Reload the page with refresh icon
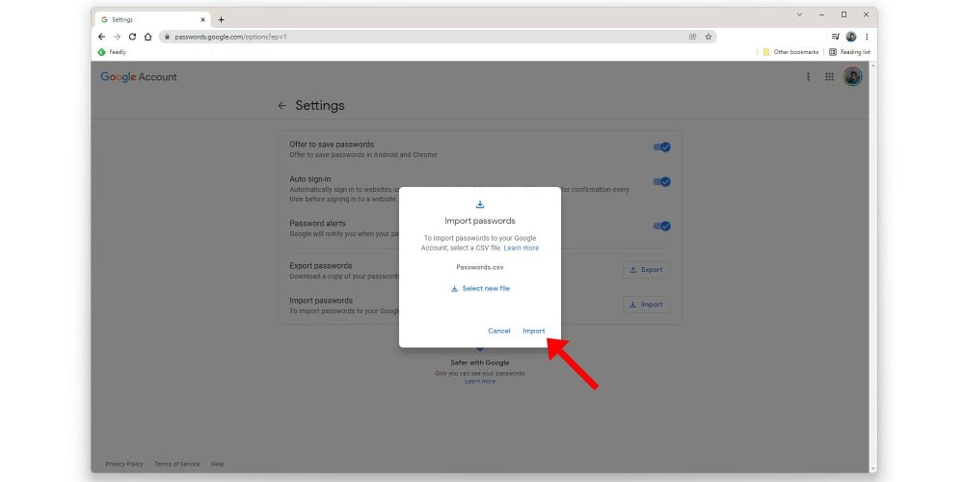 point(132,37)
